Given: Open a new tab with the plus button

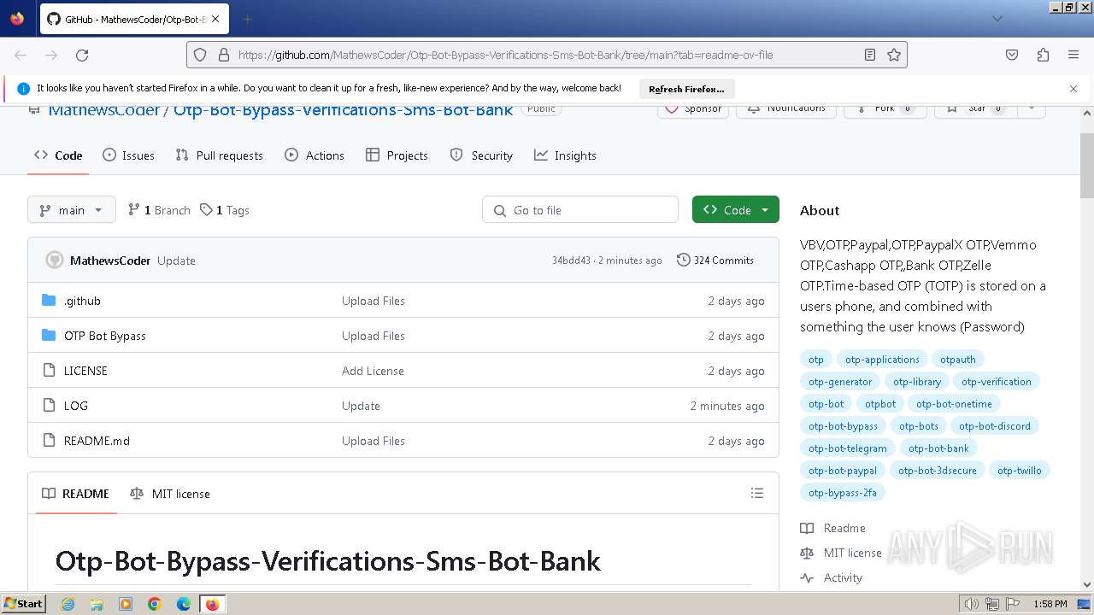Looking at the screenshot, I should point(247,19).
